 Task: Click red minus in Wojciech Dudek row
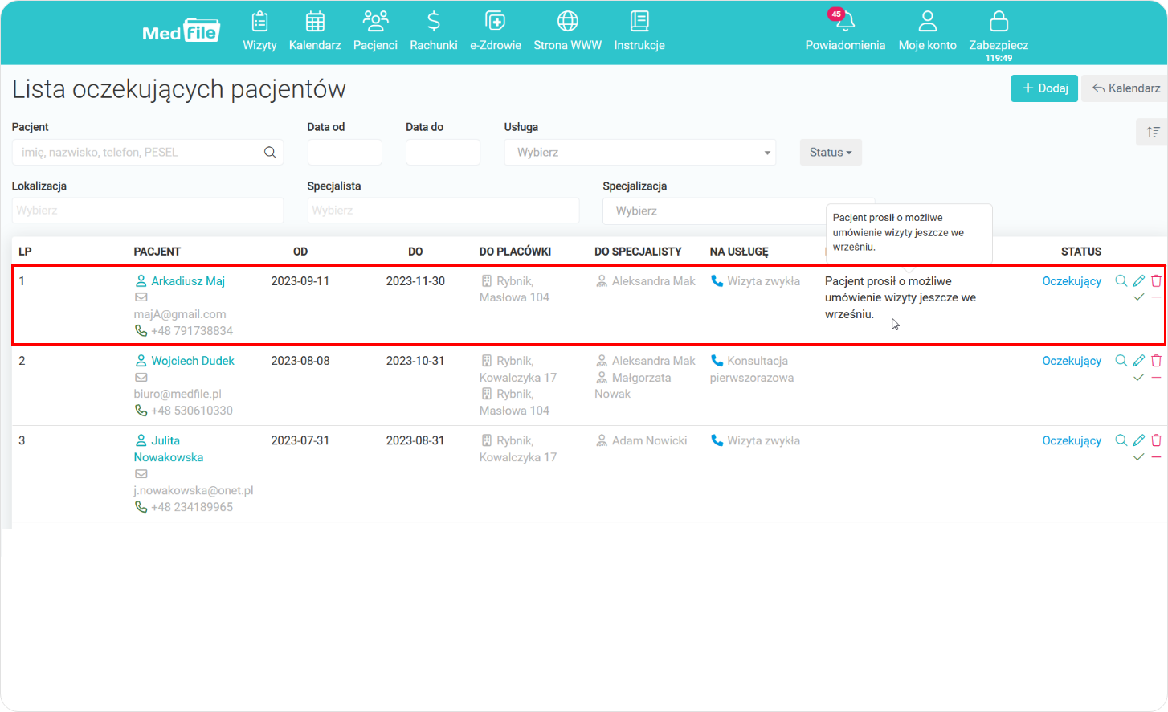1156,377
